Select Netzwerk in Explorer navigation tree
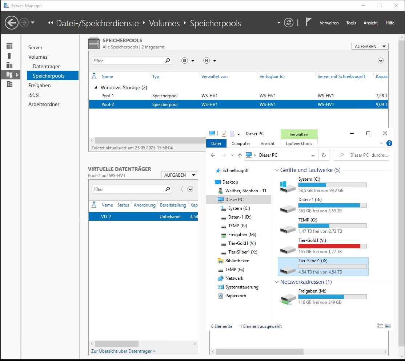The image size is (405, 361). click(234, 278)
